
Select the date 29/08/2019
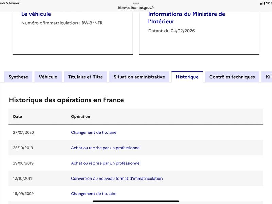23,163
